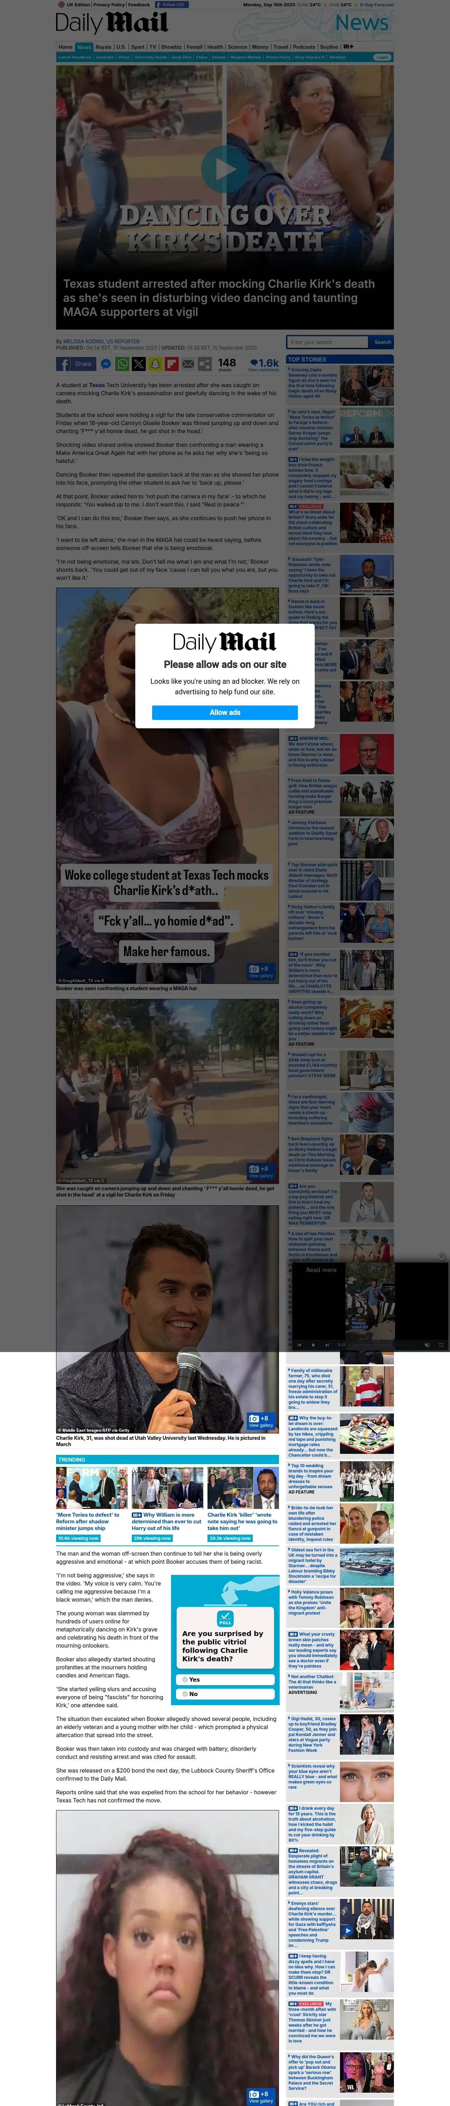
Task: Open the Privacy Policy link
Action: click(109, 4)
